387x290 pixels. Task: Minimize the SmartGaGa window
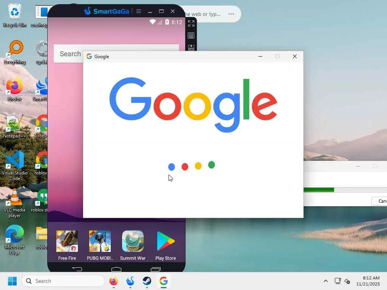[x=150, y=11]
